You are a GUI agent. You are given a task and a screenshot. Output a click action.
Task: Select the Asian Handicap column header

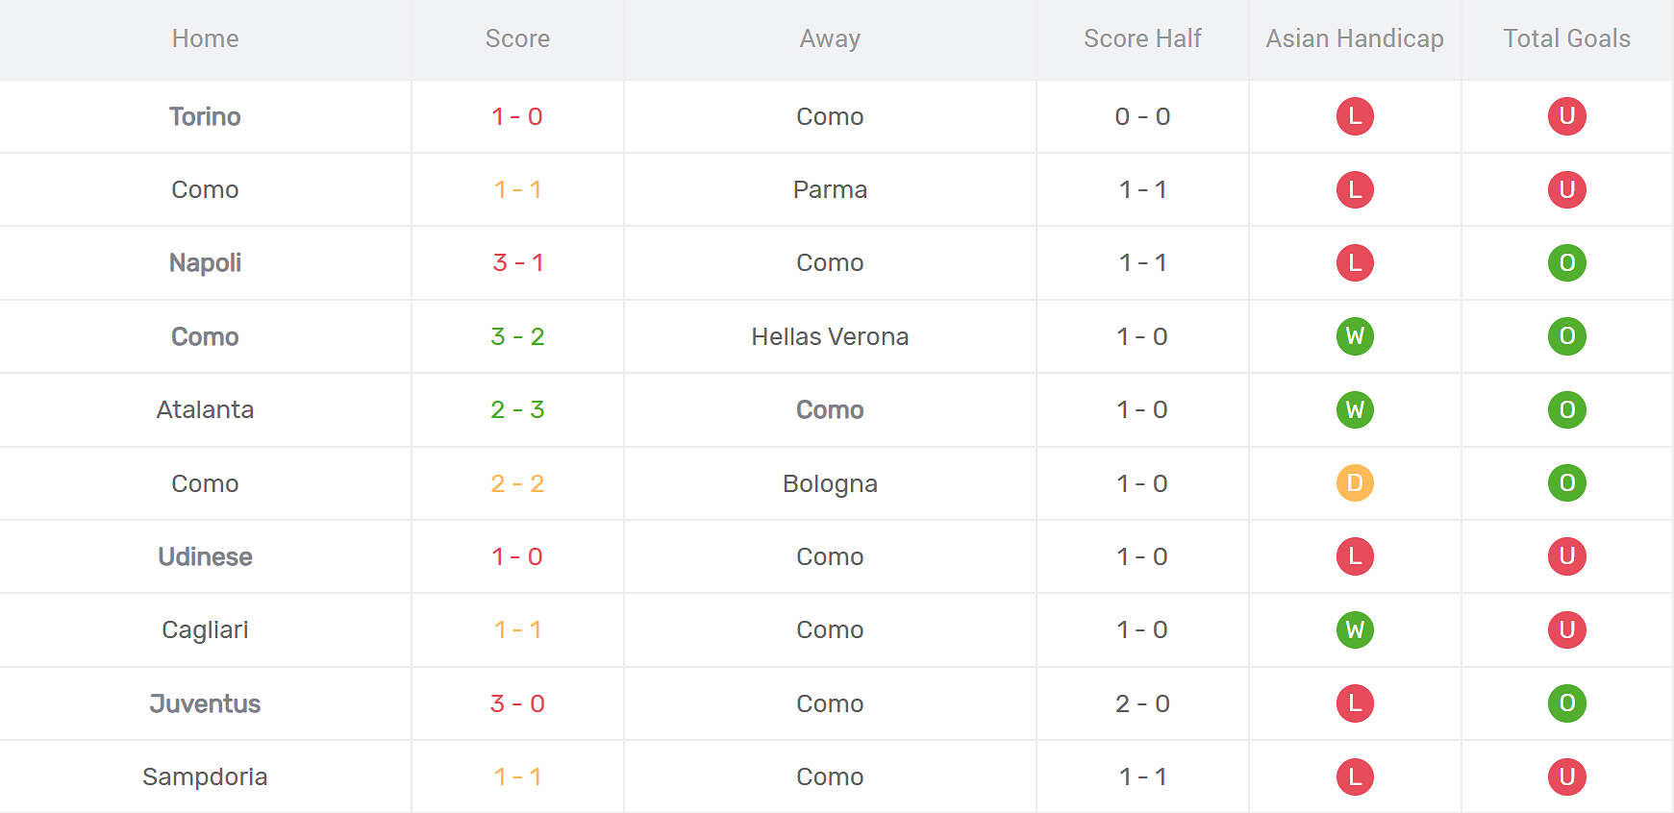[x=1355, y=38]
